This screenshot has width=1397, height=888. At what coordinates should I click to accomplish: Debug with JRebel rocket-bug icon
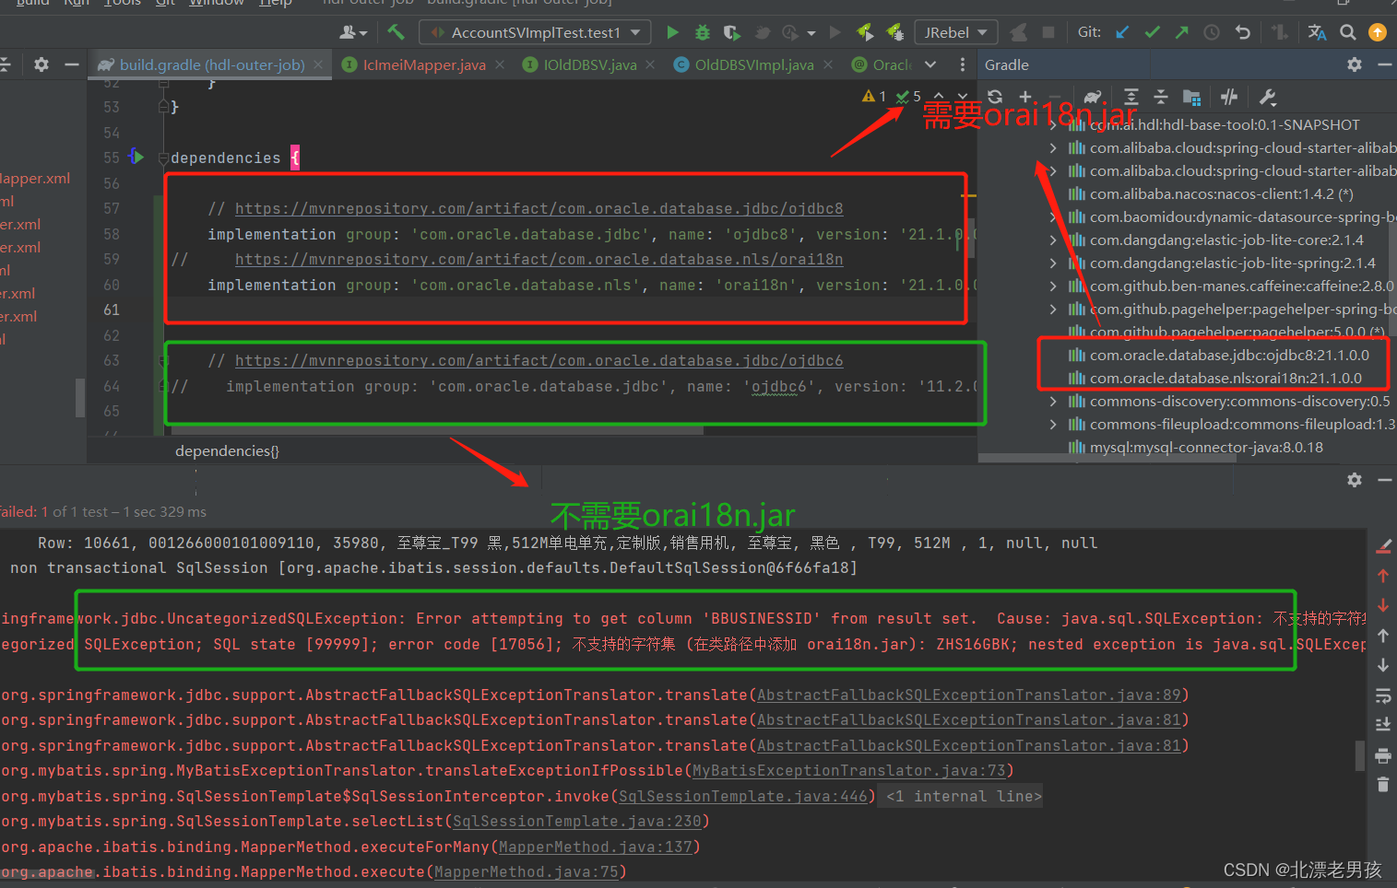[x=894, y=32]
